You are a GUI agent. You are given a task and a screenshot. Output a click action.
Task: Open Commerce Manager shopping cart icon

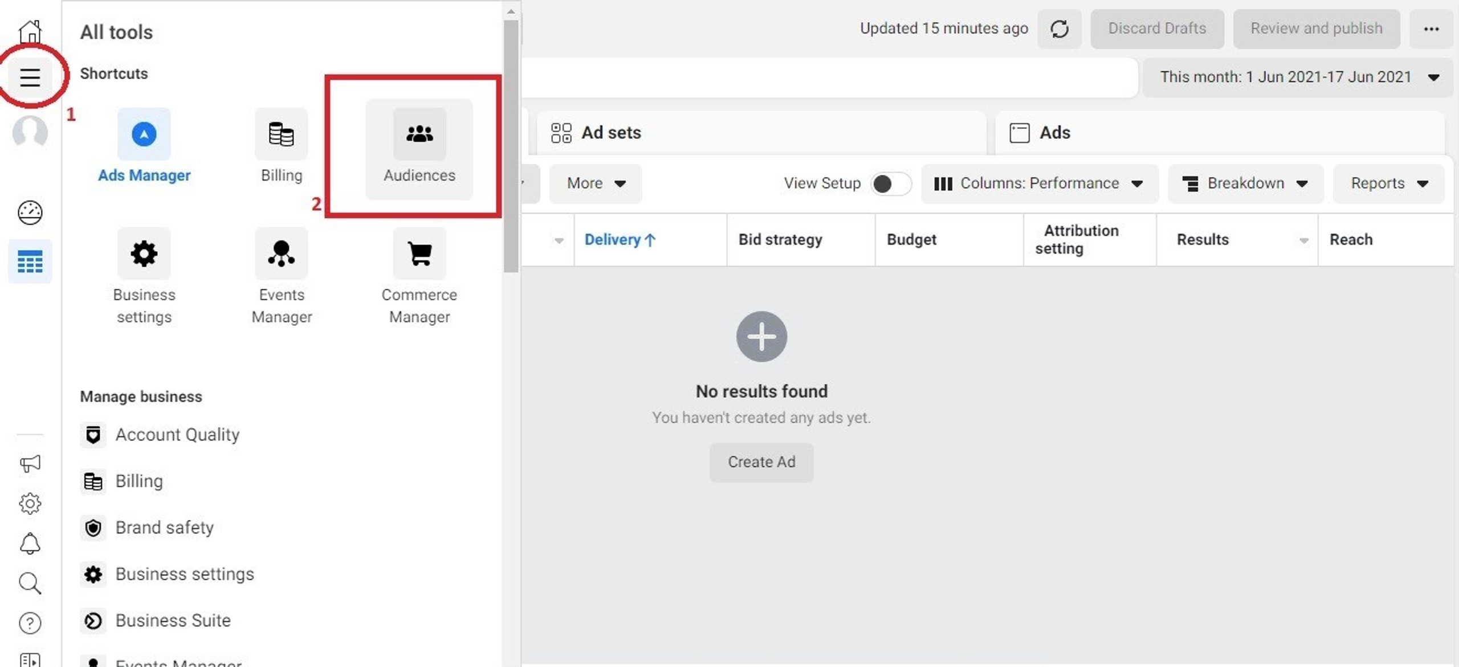(419, 254)
